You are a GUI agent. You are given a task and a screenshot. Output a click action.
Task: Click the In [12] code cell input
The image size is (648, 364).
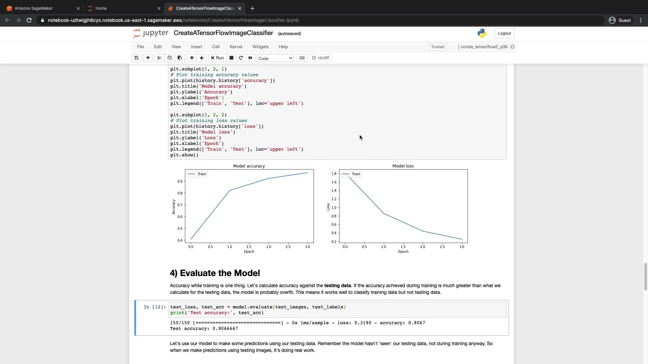tap(337, 310)
